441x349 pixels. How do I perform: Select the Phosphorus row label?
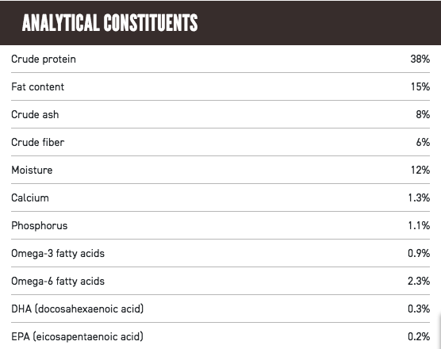click(40, 226)
